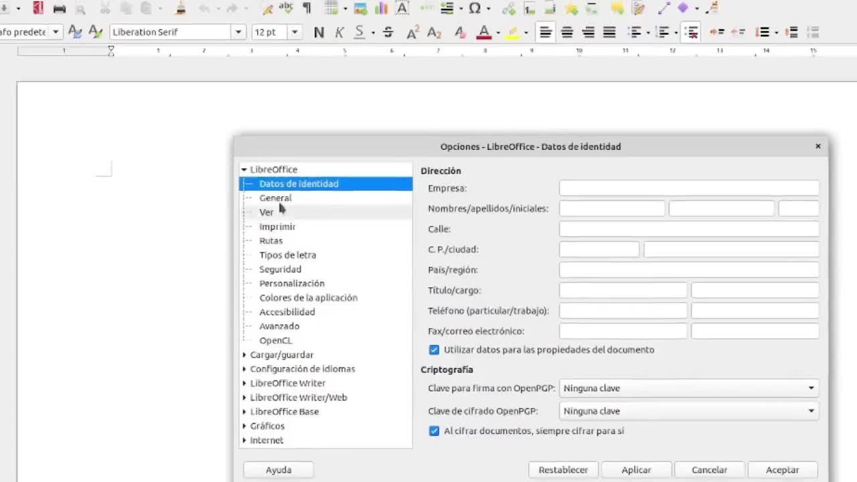This screenshot has width=857, height=482.
Task: Open Clave para firma con OpenPGP dropdown
Action: pyautogui.click(x=689, y=388)
